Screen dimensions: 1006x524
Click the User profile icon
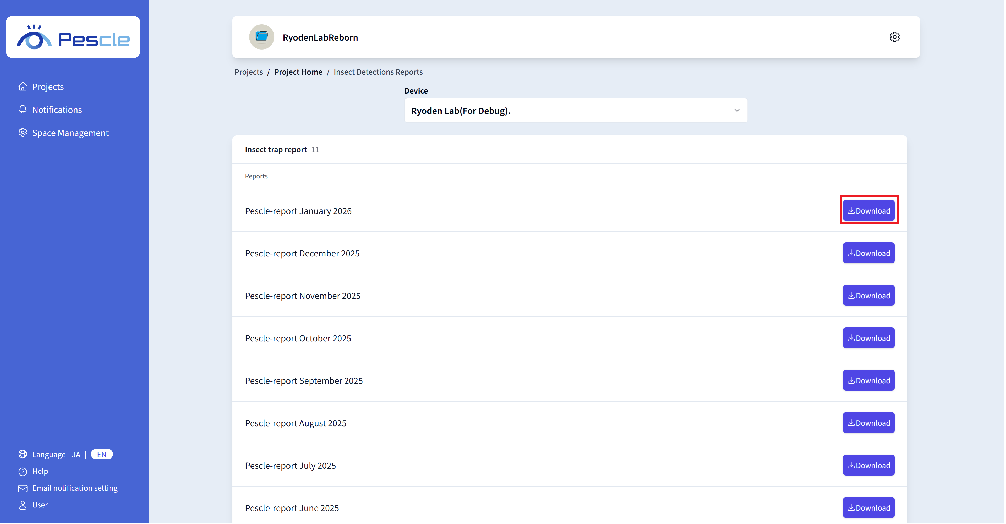point(23,505)
